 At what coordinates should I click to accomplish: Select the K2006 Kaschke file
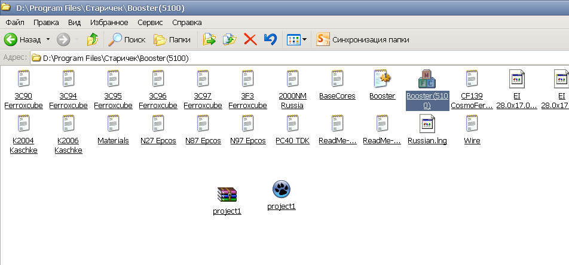point(68,134)
